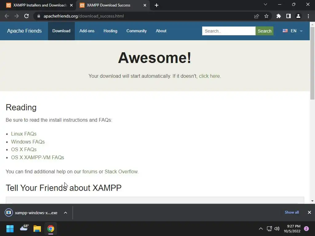This screenshot has height=236, width=315.
Task: Close the downloads bar
Action: click(309, 212)
